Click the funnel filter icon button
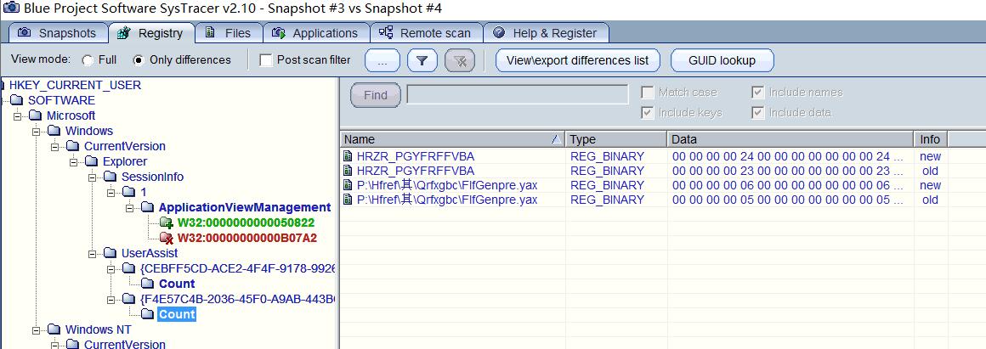 point(422,60)
